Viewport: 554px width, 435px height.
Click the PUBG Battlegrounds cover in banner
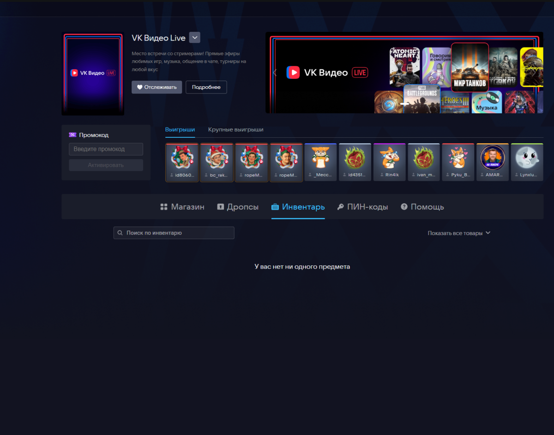(422, 99)
